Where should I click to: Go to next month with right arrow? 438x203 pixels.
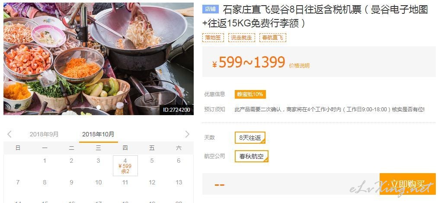point(187,134)
